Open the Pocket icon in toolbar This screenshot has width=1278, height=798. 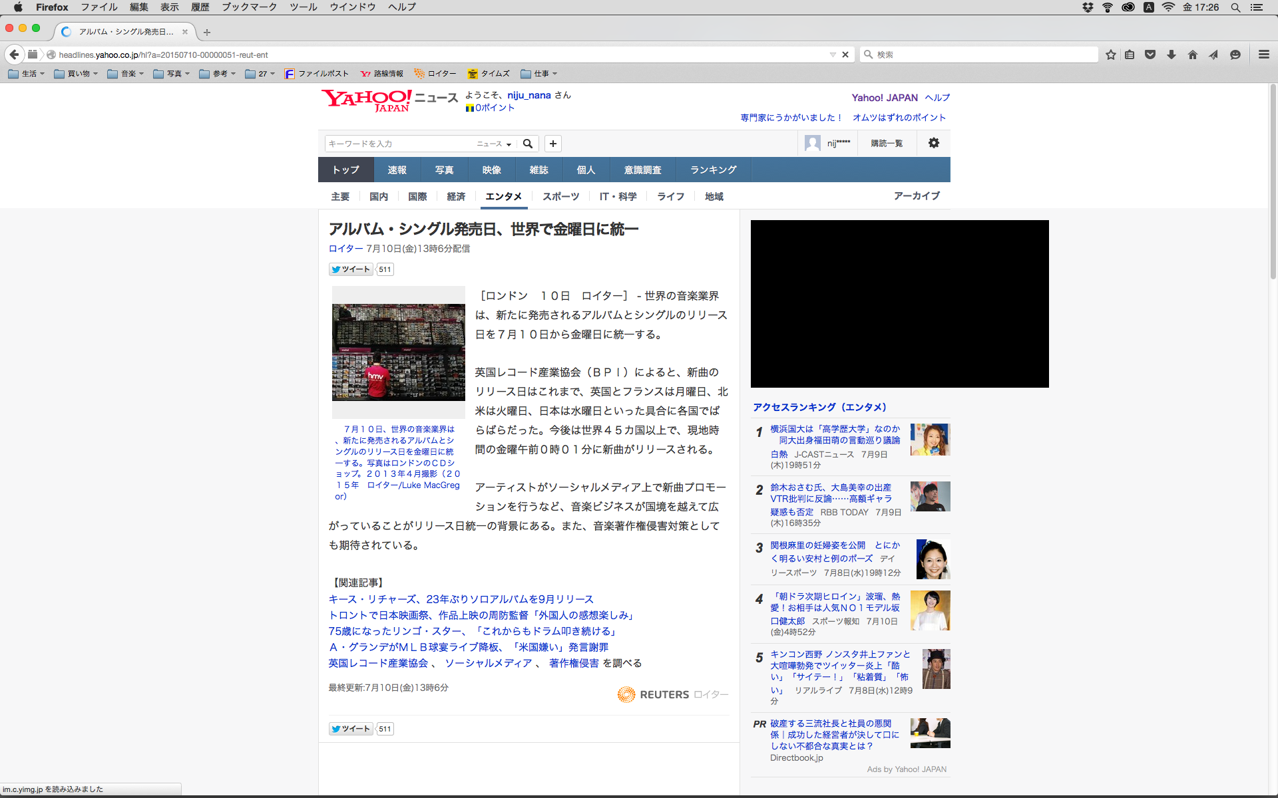(1150, 55)
